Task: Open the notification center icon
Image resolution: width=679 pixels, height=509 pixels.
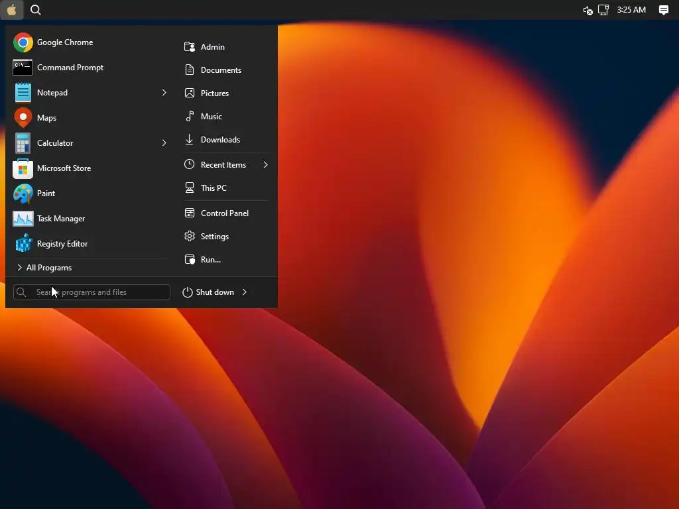Action: [x=663, y=10]
